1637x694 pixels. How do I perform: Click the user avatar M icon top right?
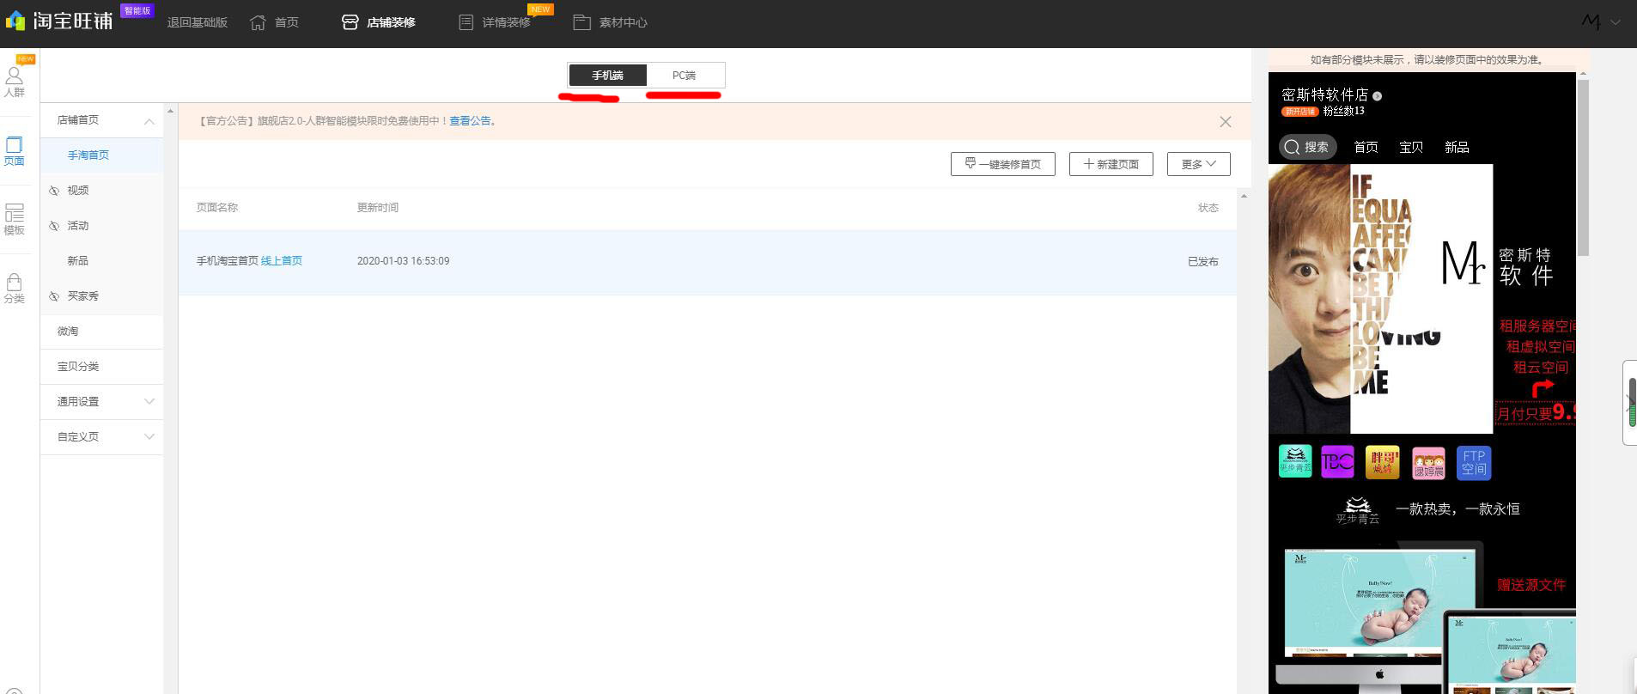click(1591, 21)
